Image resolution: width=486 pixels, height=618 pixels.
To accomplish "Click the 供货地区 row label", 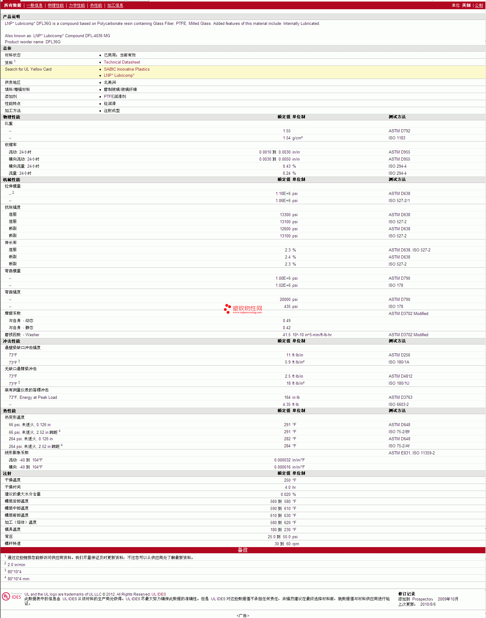I will pos(13,83).
